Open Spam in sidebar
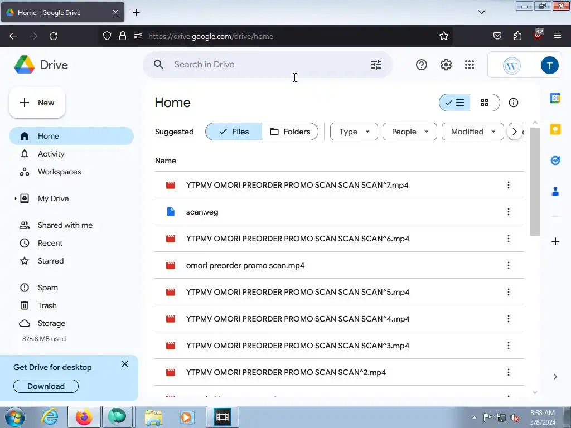Screen dimensions: 571x428 71,288
